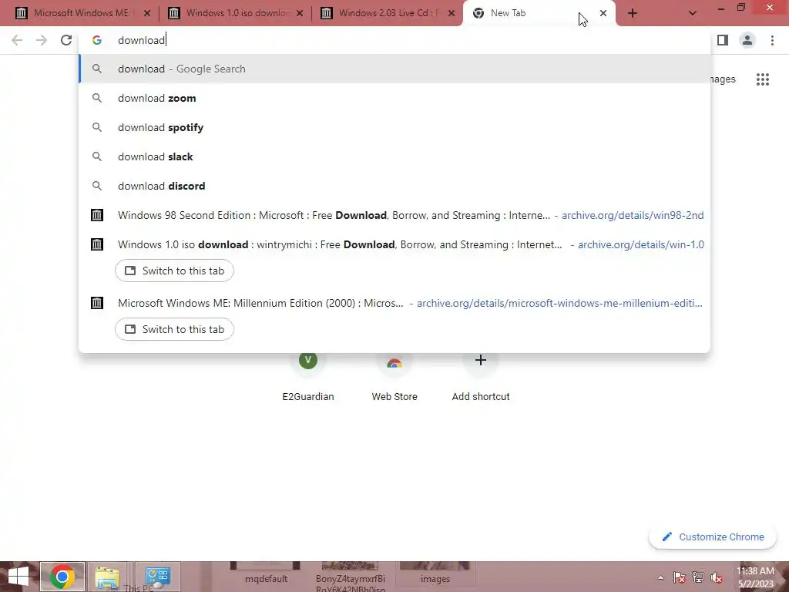Screen dimensions: 789x592
Task: Switch to Windows 2.03 Live Cd tab
Action: (388, 13)
